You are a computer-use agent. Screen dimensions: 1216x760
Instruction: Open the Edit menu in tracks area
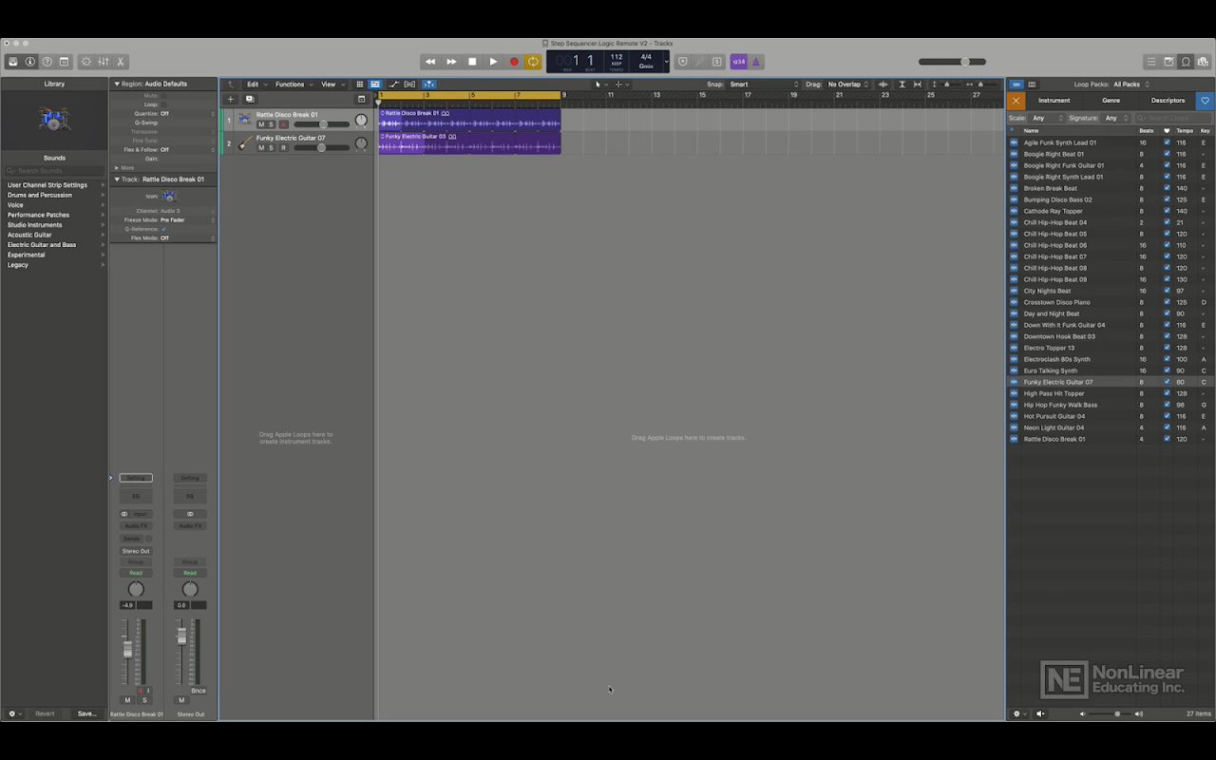tap(256, 85)
